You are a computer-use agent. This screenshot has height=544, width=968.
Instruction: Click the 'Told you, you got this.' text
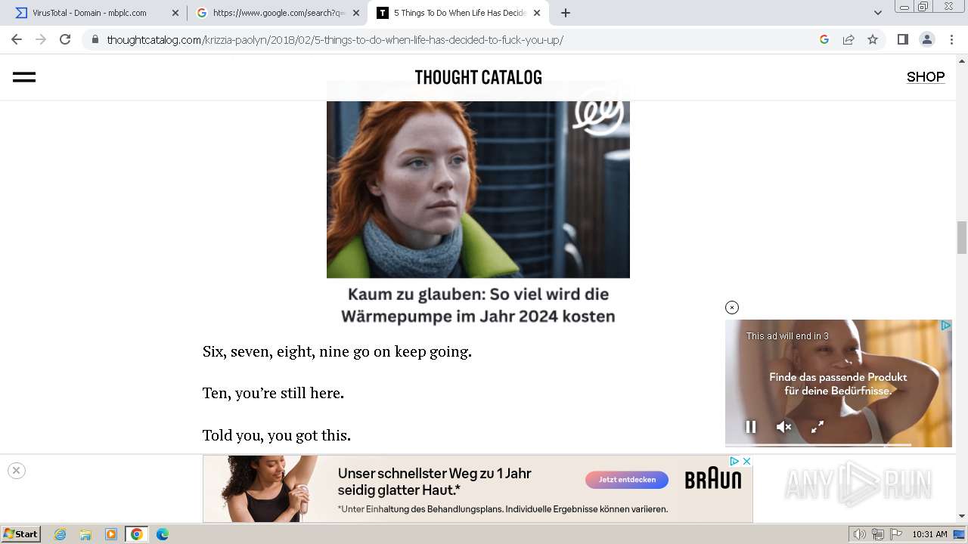click(277, 435)
